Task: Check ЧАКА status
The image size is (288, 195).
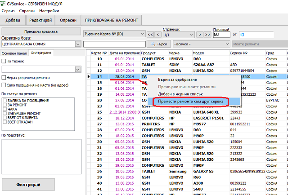Action: point(5,109)
